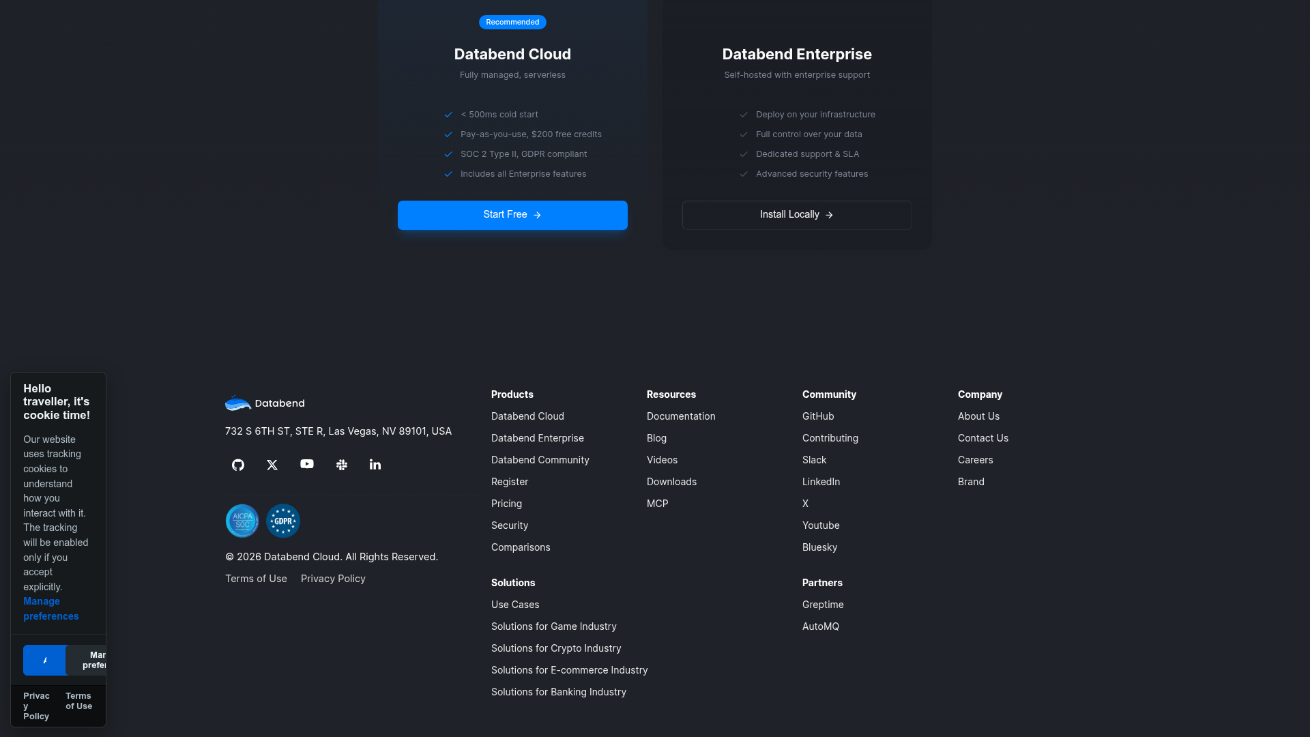Click 'Dedicated support & SLA' feature text
This screenshot has height=737, width=1310.
point(807,154)
